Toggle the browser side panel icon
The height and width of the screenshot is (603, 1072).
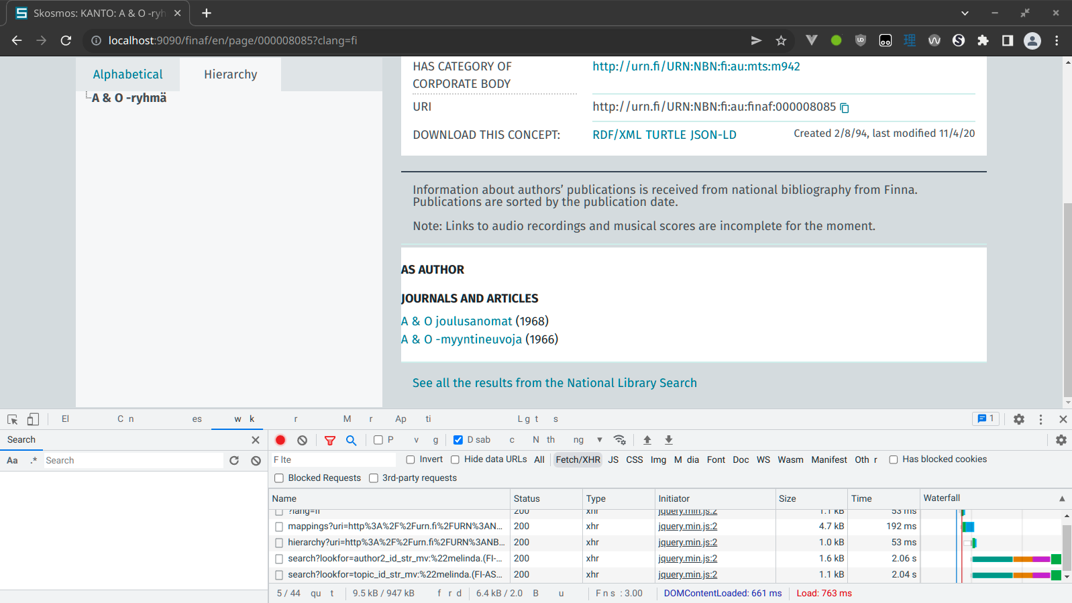pyautogui.click(x=1008, y=40)
